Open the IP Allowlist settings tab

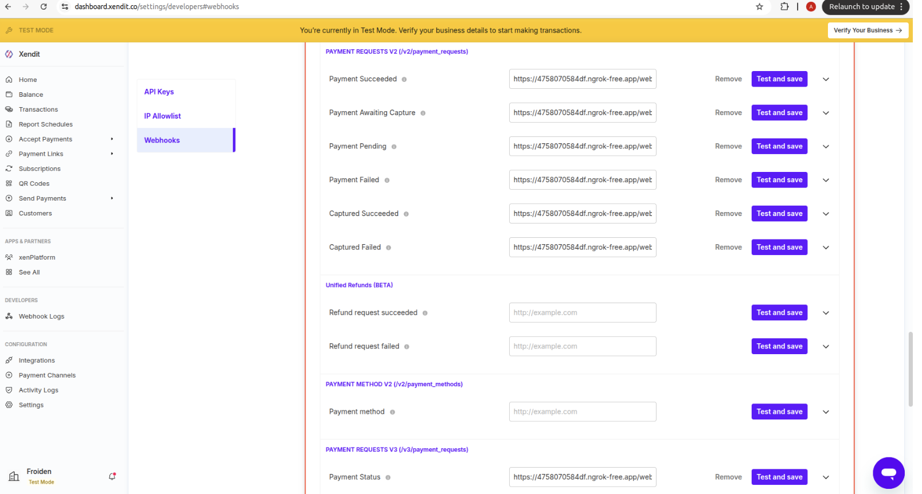[x=186, y=116]
